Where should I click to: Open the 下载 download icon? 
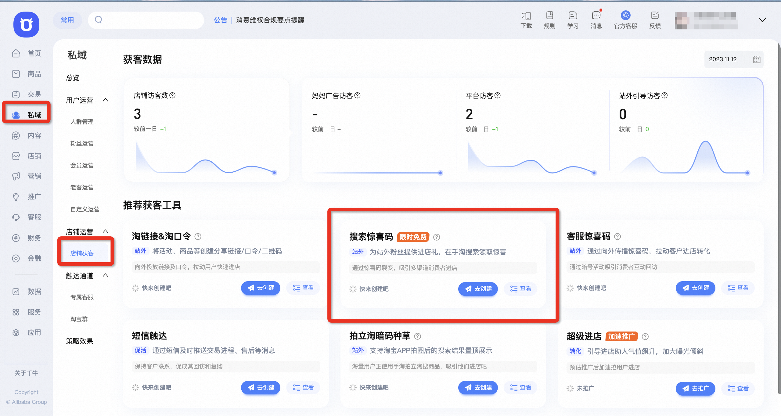pos(526,16)
